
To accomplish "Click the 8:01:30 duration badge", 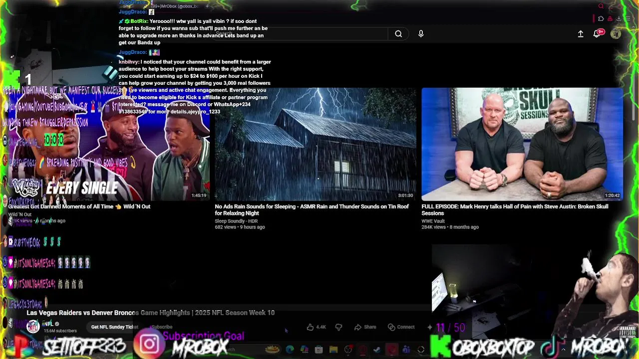I will (x=405, y=195).
